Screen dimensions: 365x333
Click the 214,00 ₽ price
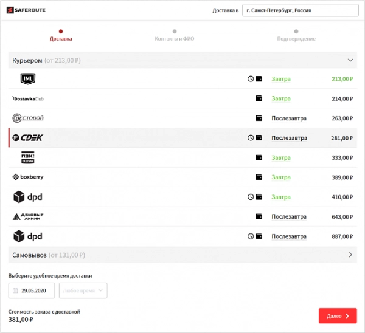[x=342, y=99]
